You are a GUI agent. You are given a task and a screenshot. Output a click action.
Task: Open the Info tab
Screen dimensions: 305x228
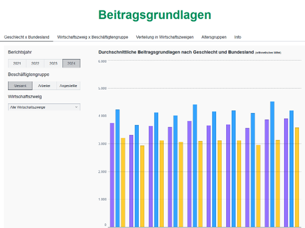[238, 37]
